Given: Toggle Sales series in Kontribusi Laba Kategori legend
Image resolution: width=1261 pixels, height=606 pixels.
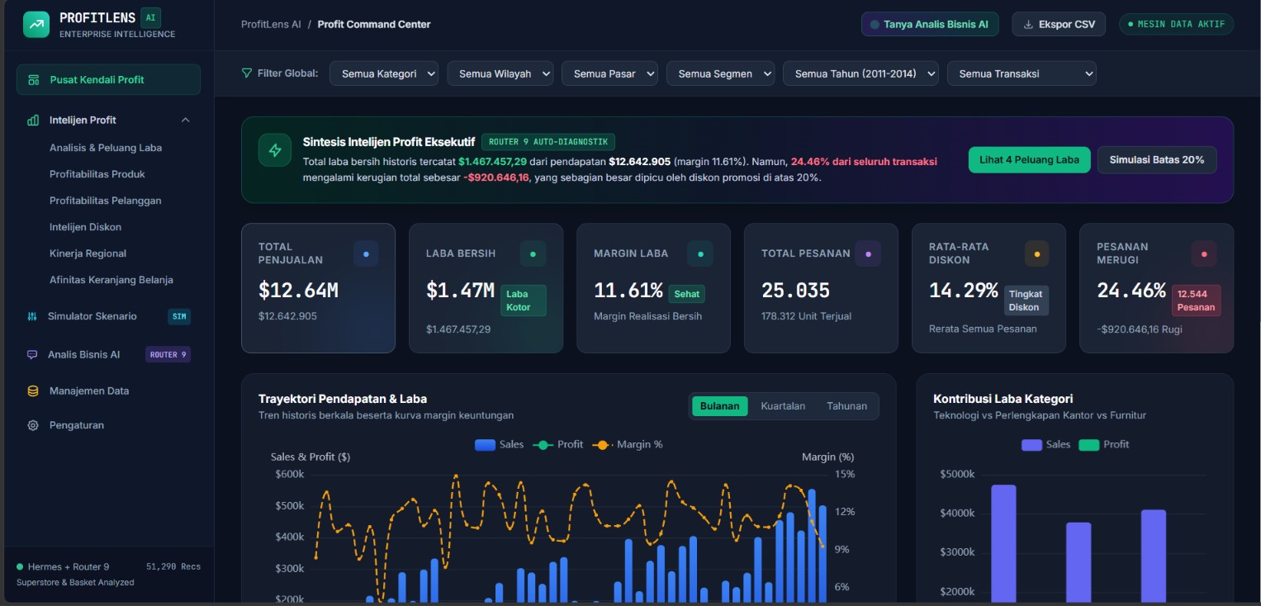Looking at the screenshot, I should (1046, 445).
